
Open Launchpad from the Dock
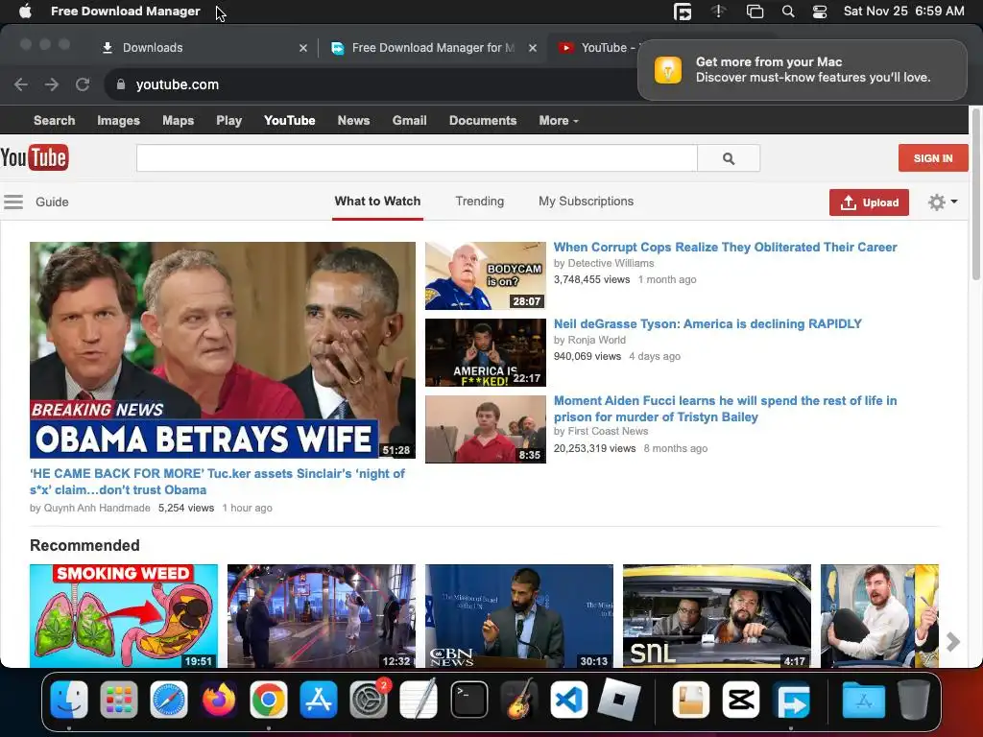[x=118, y=700]
